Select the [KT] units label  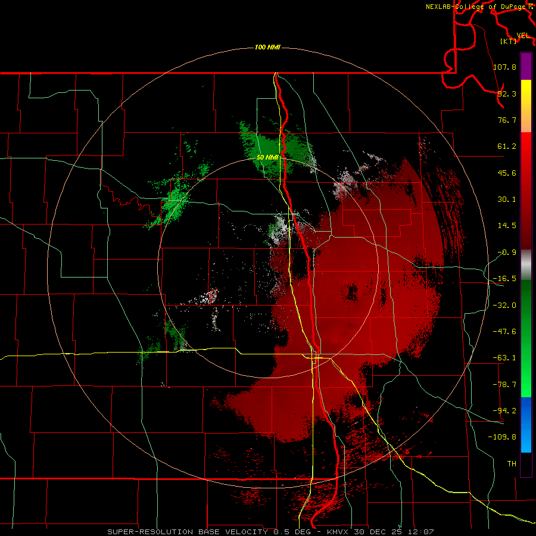point(509,41)
